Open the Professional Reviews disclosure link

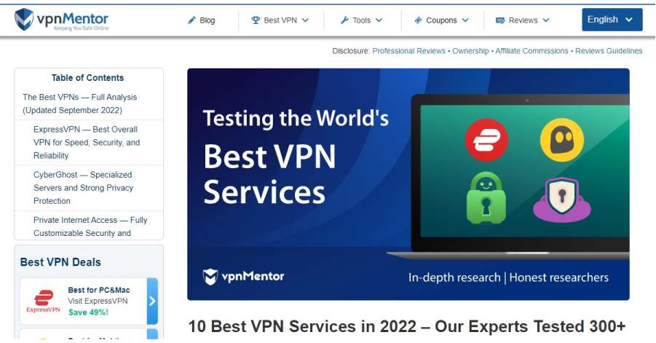410,51
